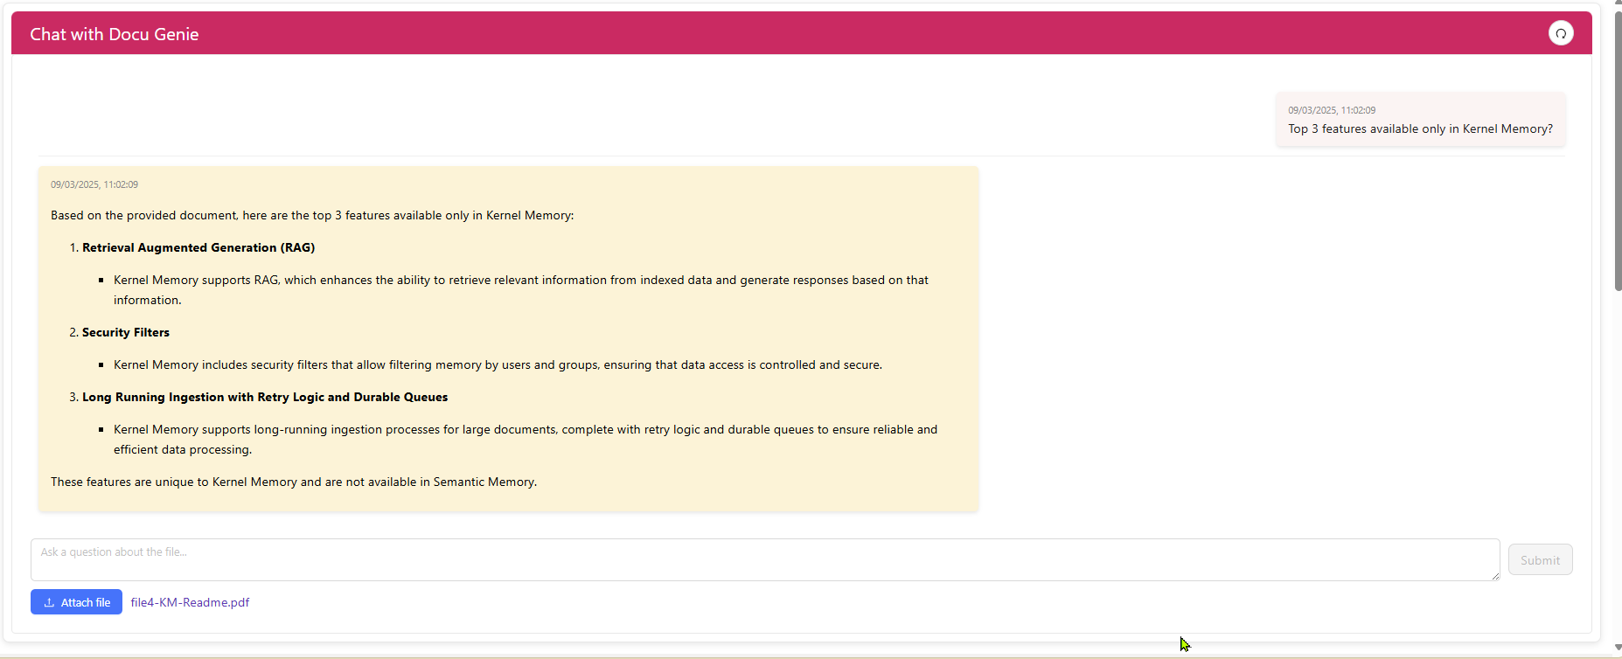This screenshot has height=659, width=1622.
Task: Click the Submit button
Action: pyautogui.click(x=1540, y=560)
